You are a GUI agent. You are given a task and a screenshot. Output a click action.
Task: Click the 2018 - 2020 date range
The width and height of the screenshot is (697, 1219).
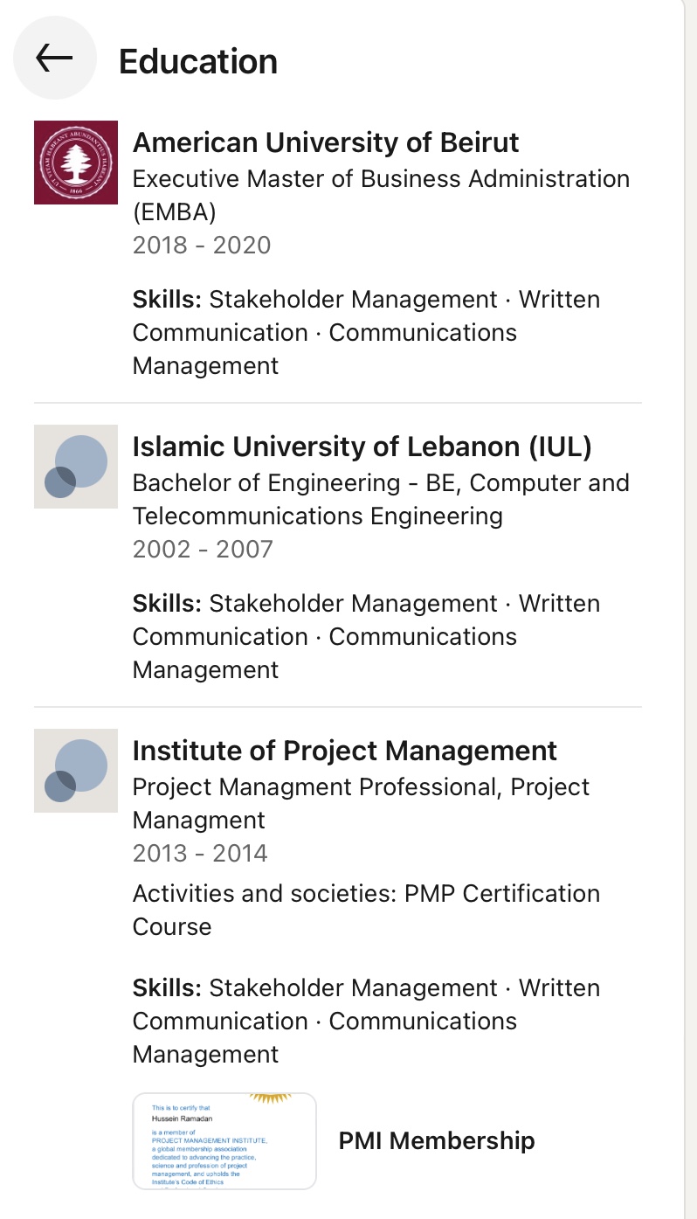pyautogui.click(x=202, y=246)
